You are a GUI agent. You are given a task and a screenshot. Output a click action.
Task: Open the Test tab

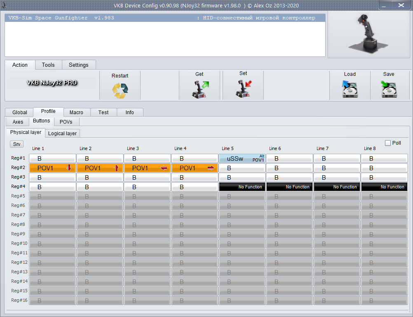tap(103, 112)
